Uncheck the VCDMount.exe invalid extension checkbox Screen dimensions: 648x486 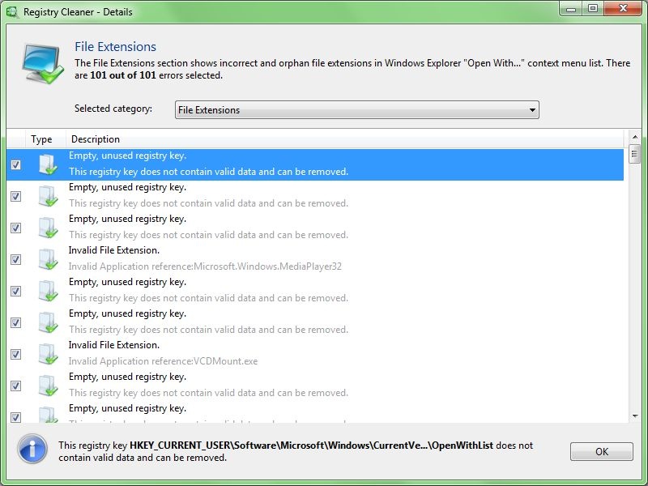pos(15,354)
